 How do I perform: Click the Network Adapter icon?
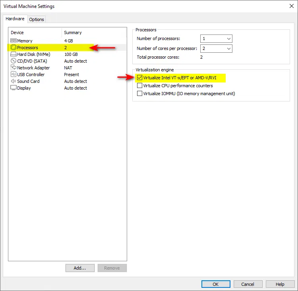point(13,67)
